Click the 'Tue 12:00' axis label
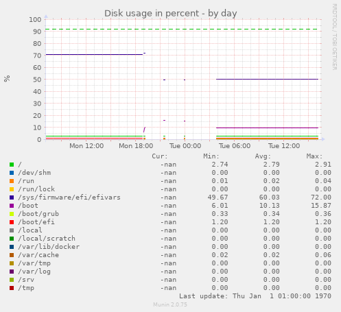 coord(284,146)
